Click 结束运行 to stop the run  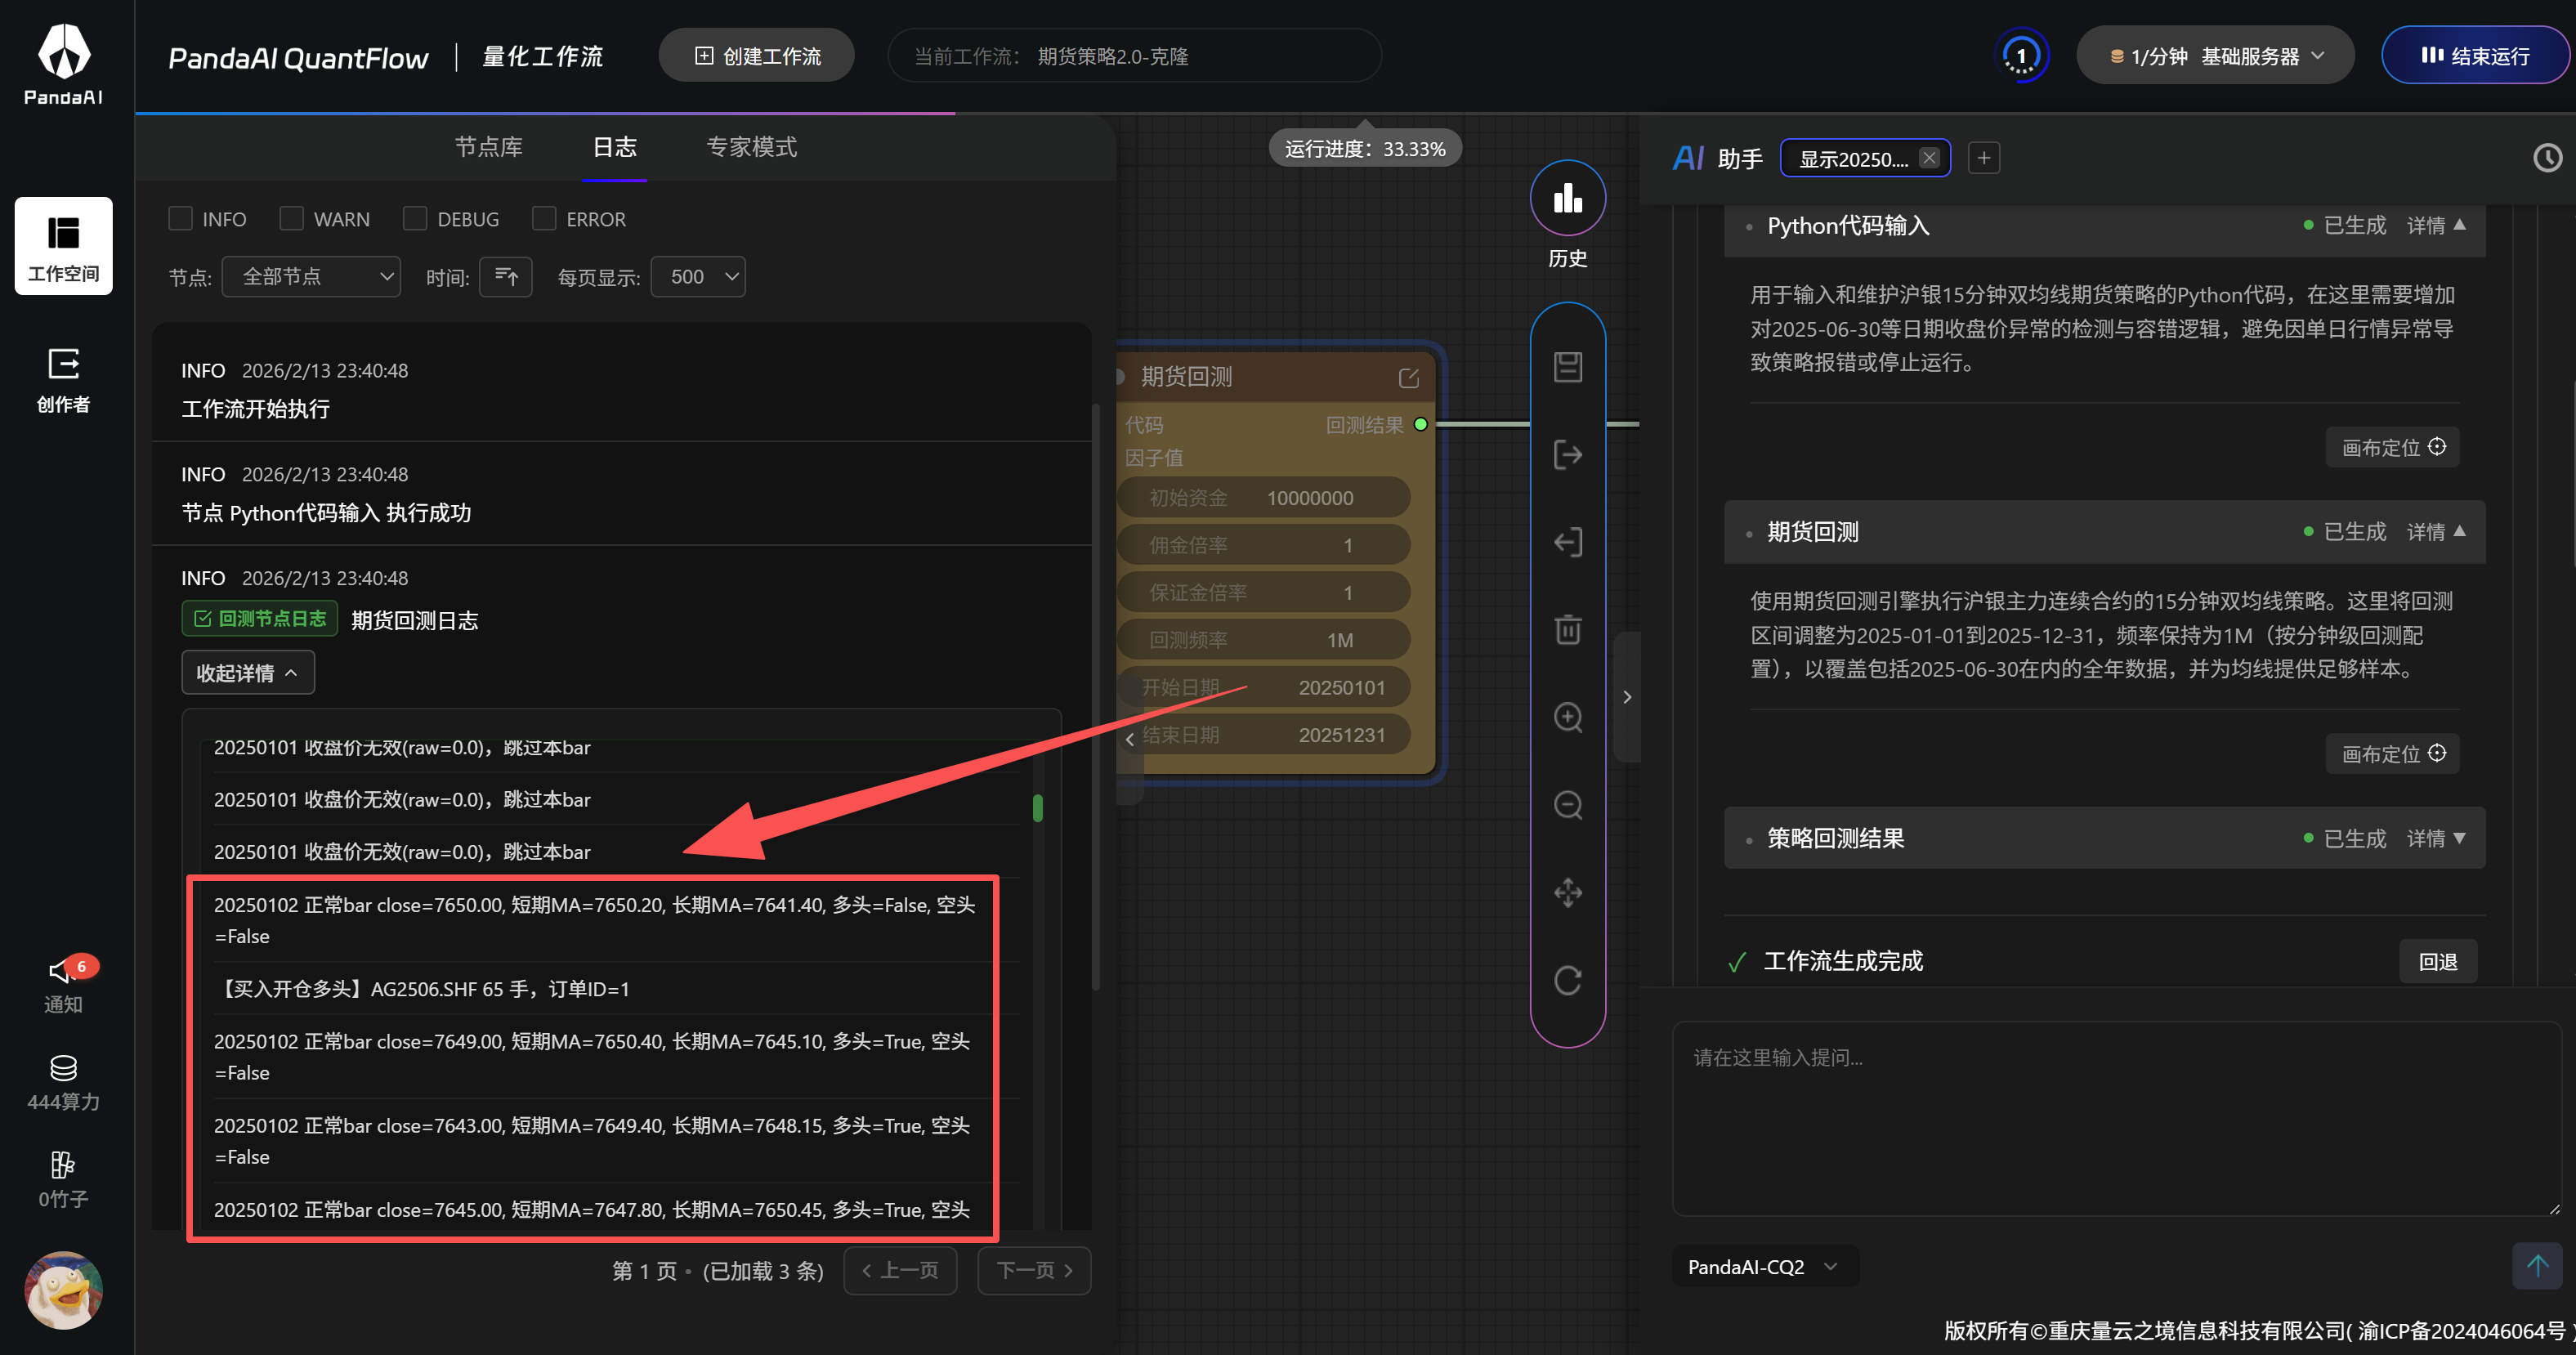click(x=2475, y=56)
